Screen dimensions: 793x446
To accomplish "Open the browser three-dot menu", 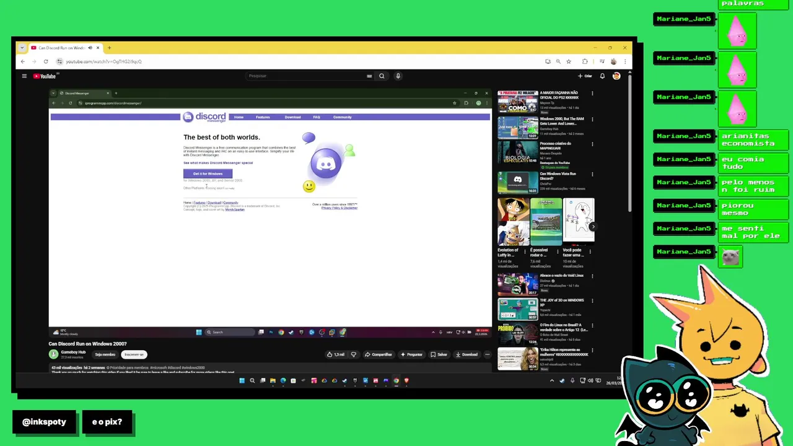I will 625,61.
